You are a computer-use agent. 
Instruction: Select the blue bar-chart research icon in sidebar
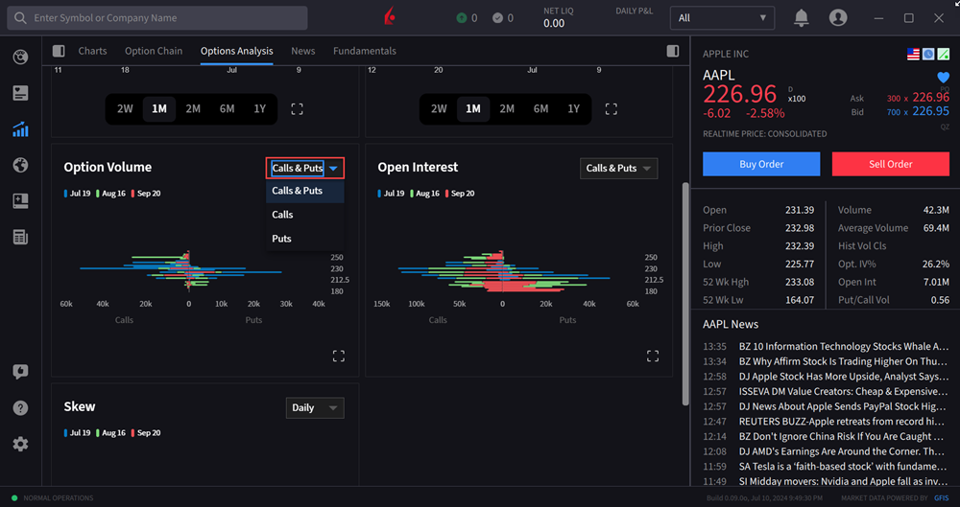(20, 129)
